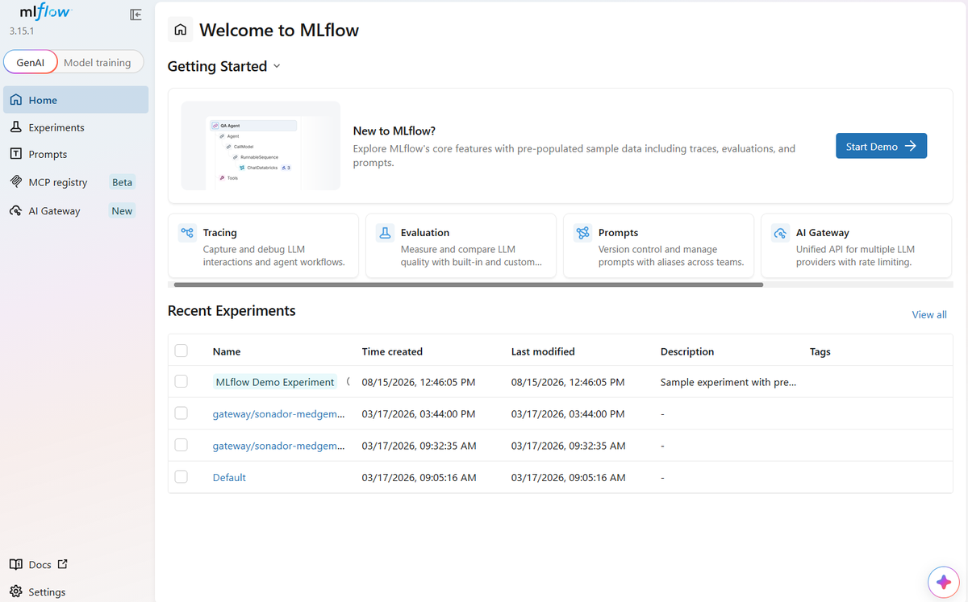Click the AI Gateway card icon
The height and width of the screenshot is (602, 968).
(780, 233)
